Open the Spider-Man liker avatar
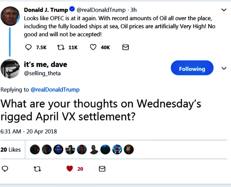The height and width of the screenshot is (187, 231). click(x=117, y=150)
